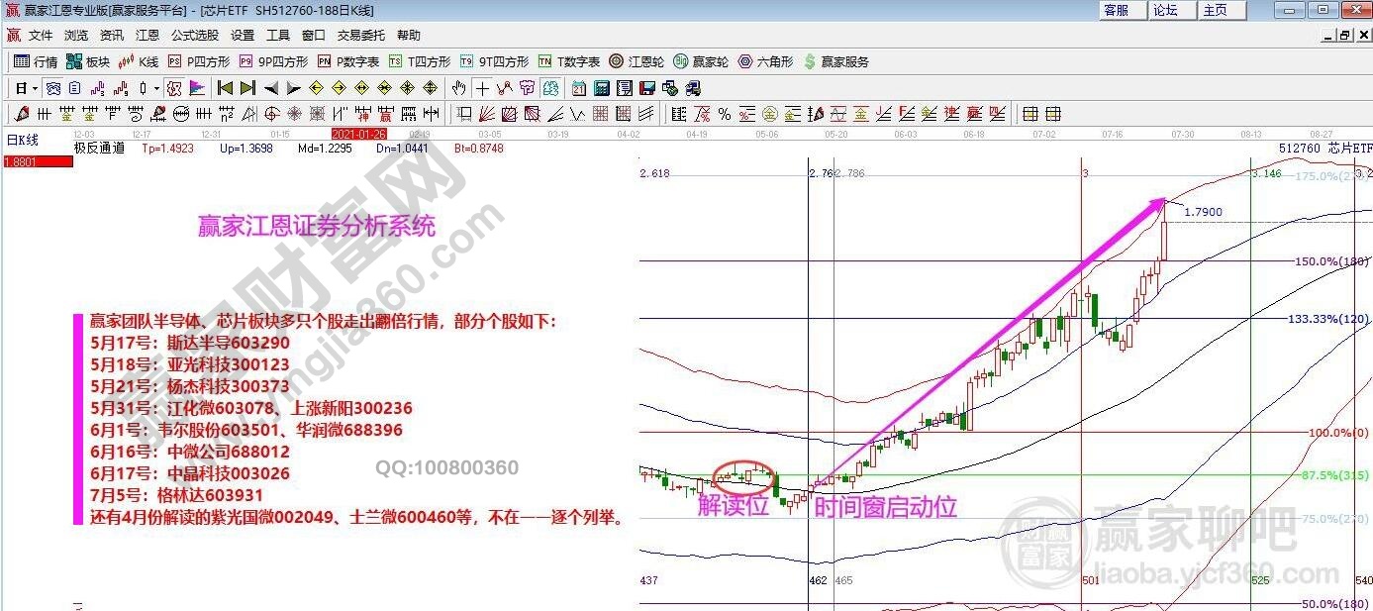Open the 工具 menu
This screenshot has width=1373, height=611.
coord(278,36)
